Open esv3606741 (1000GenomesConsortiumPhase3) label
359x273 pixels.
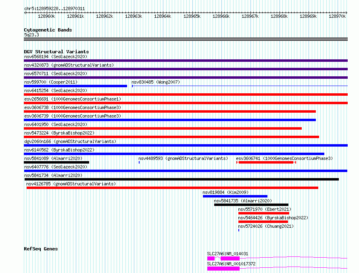(284, 158)
